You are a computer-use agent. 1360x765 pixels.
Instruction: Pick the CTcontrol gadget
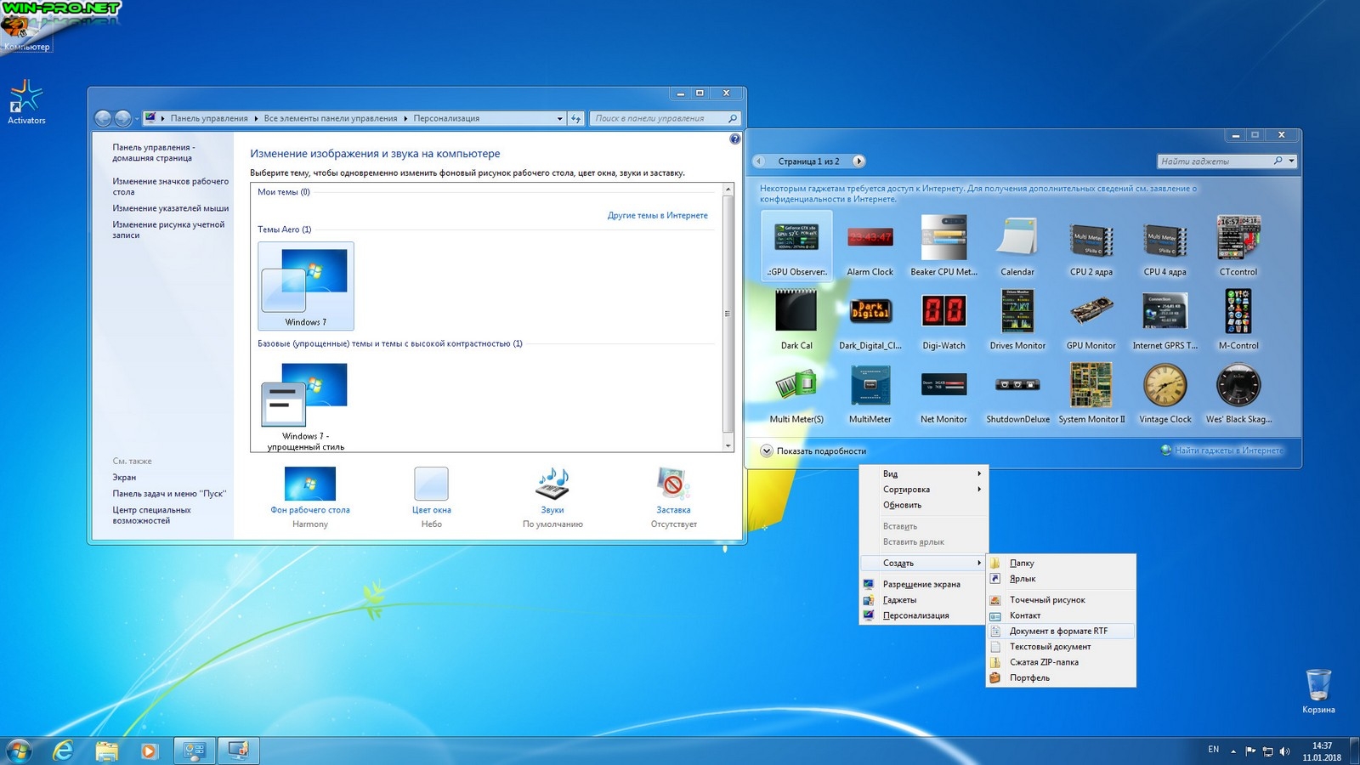click(x=1238, y=245)
